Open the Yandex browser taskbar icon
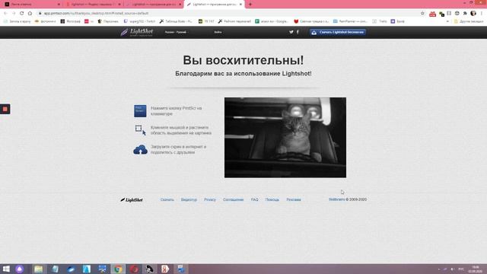Image resolution: width=487 pixels, height=274 pixels. point(165,269)
